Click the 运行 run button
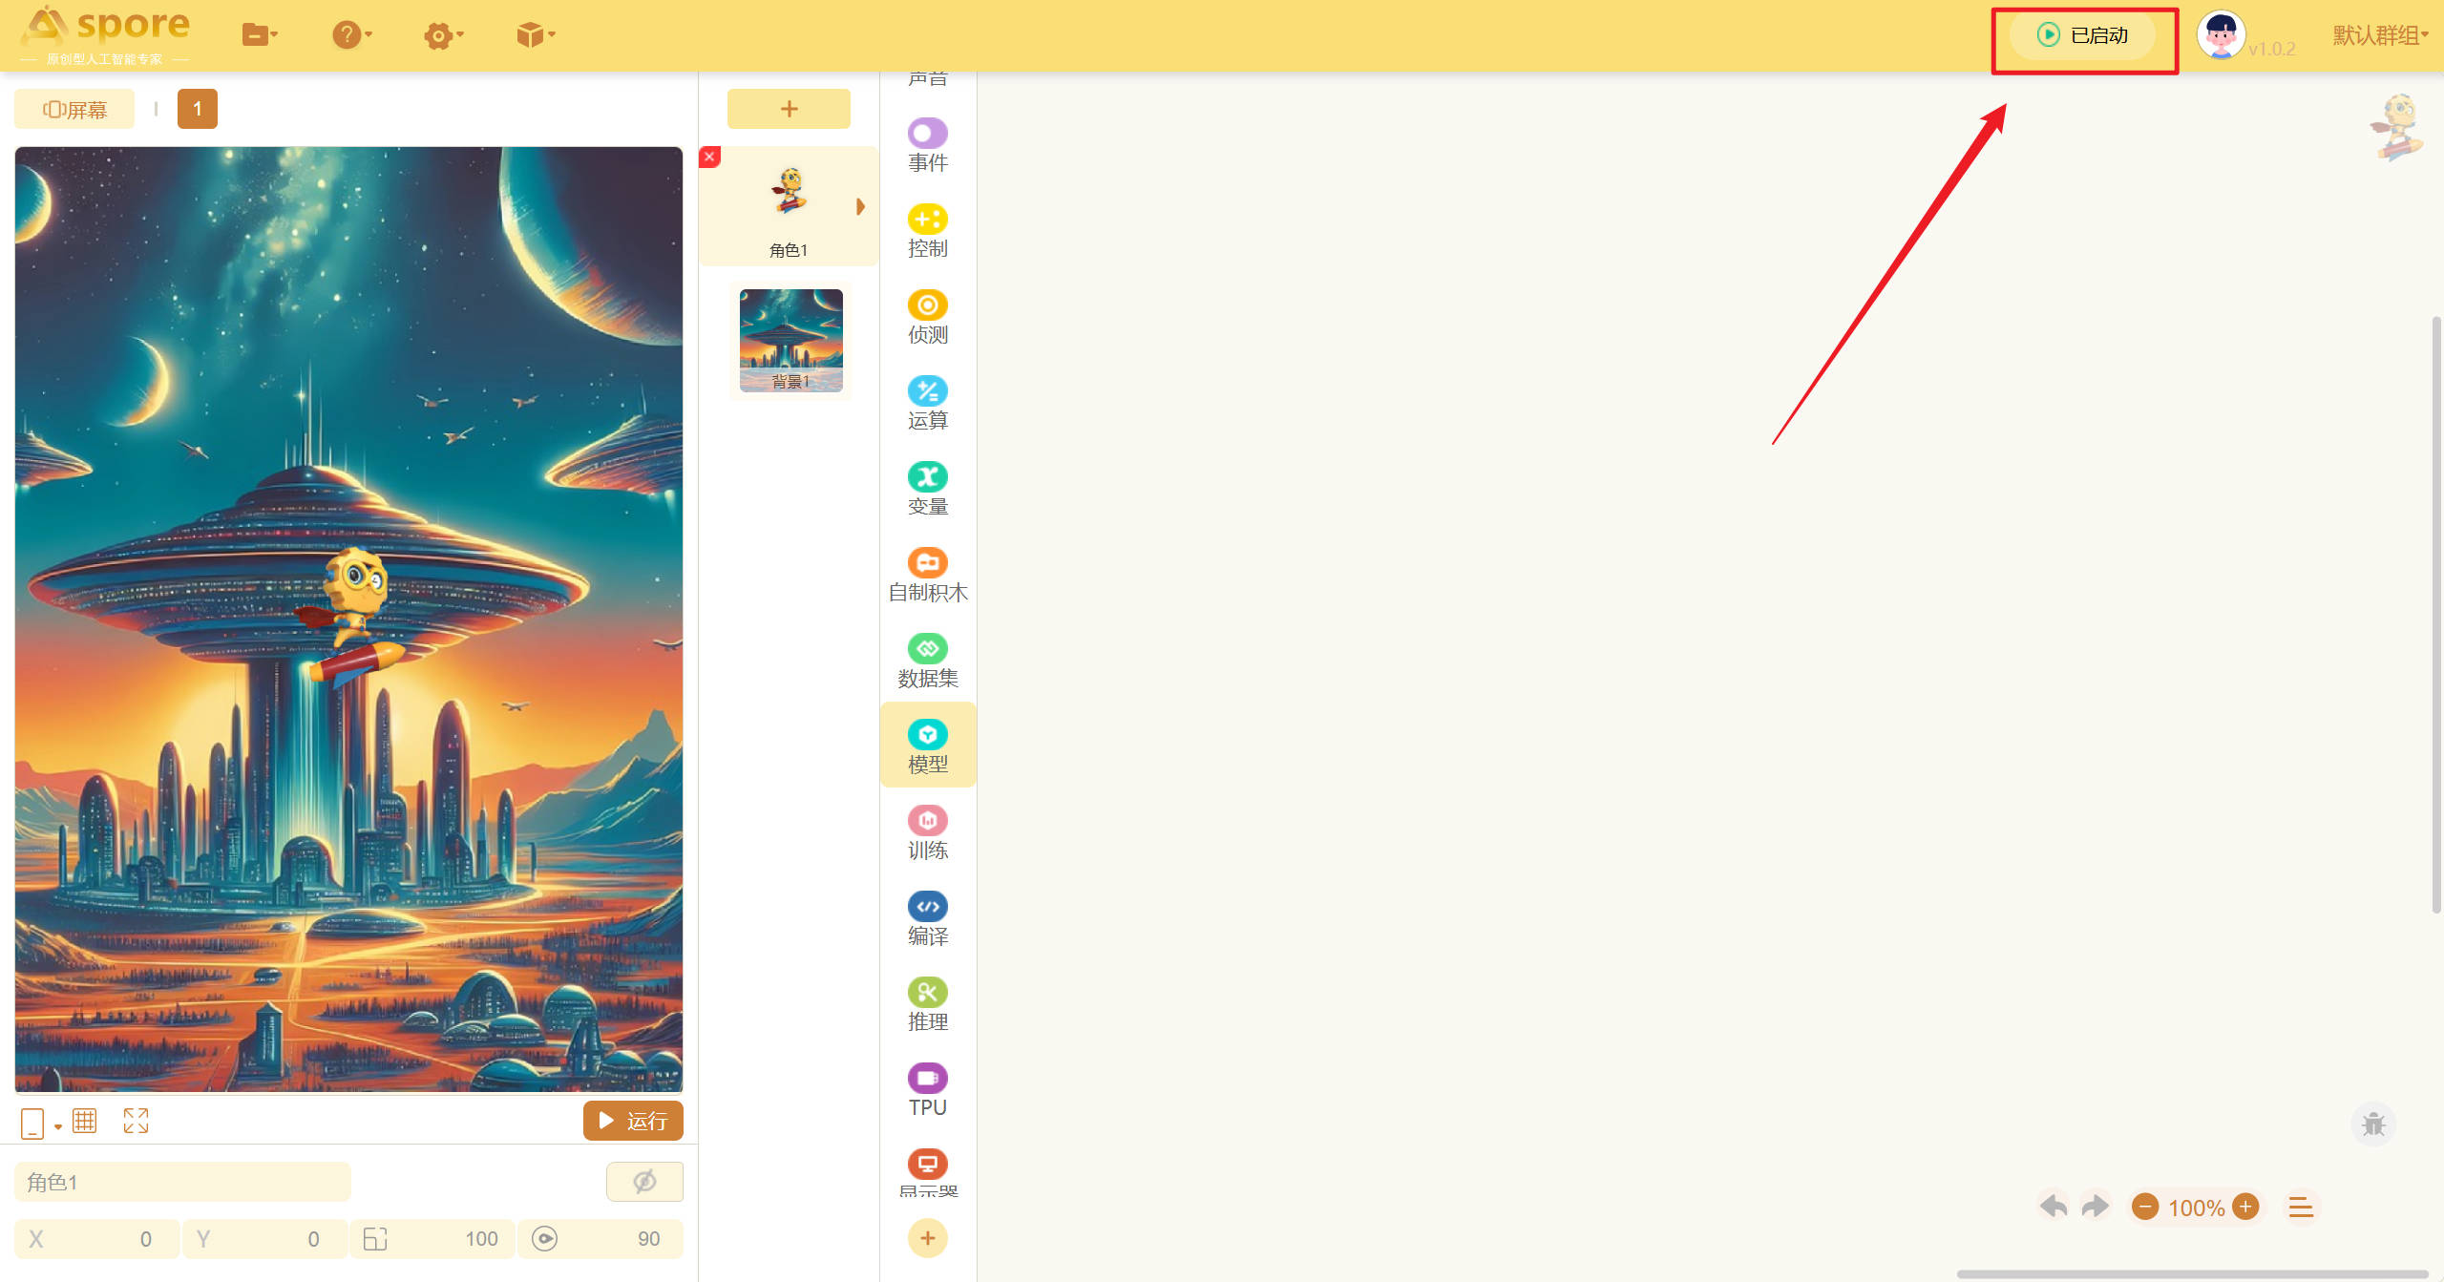 (632, 1121)
